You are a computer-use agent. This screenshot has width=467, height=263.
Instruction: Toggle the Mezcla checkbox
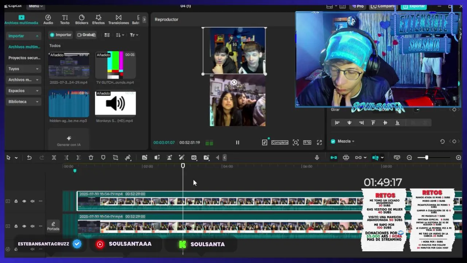coord(333,141)
